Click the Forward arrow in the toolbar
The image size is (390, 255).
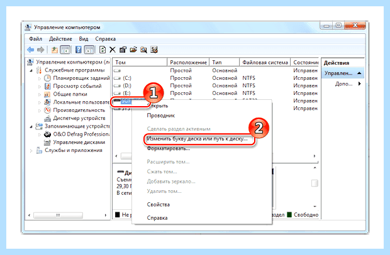click(40, 50)
